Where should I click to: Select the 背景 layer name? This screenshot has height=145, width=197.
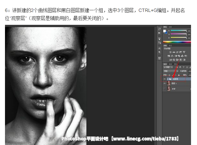pos(174,89)
